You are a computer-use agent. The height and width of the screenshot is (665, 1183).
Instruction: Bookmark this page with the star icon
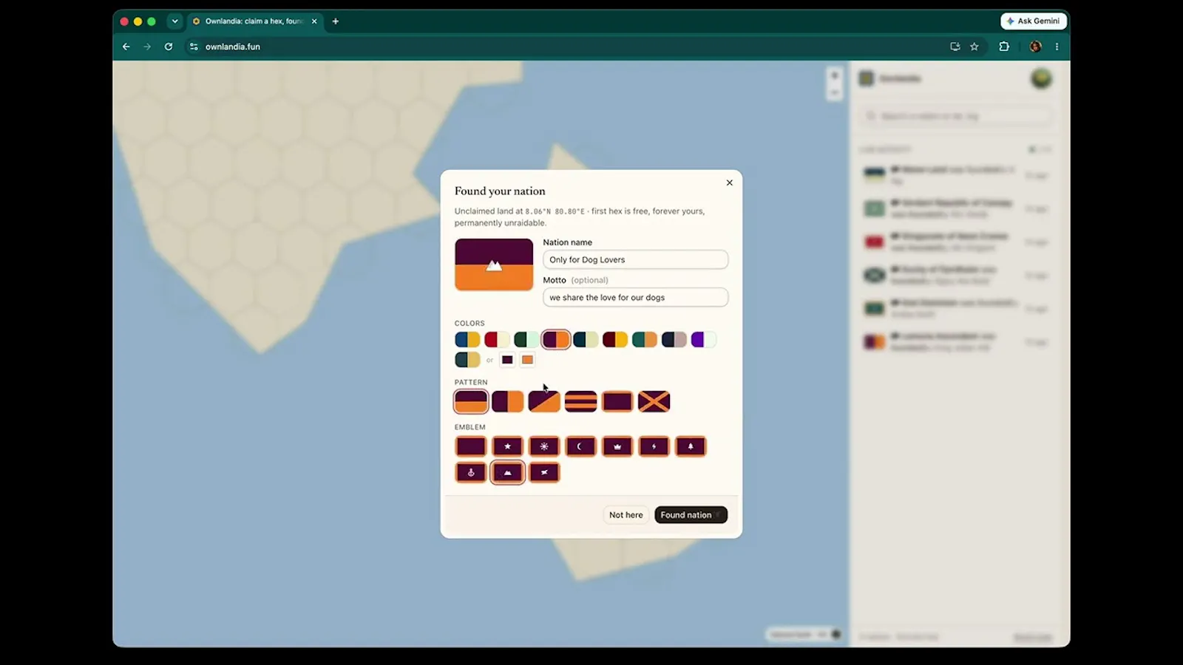[x=974, y=47]
